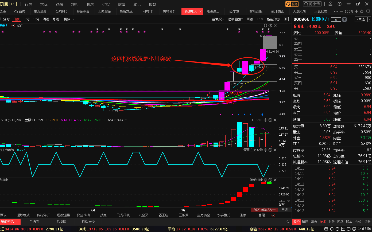Viewport: 372px width, 232px height.
Task: Open 流动资金 settings gear
Action: (265, 180)
